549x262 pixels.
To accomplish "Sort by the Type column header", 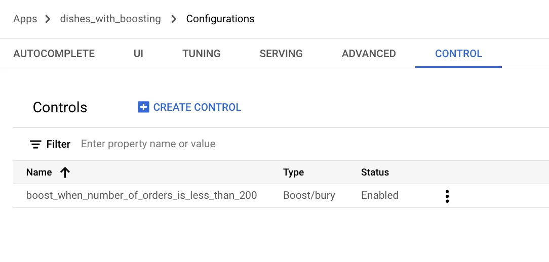I will (293, 172).
